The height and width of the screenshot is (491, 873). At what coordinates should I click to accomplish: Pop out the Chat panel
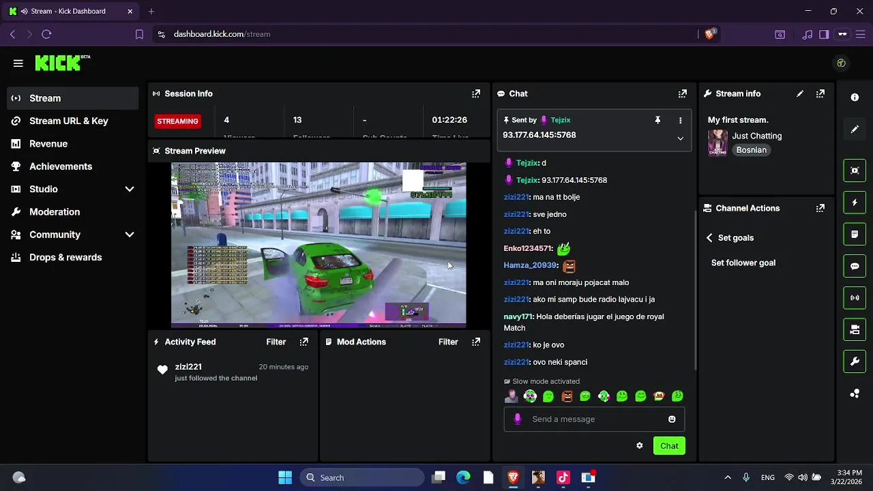(x=682, y=93)
